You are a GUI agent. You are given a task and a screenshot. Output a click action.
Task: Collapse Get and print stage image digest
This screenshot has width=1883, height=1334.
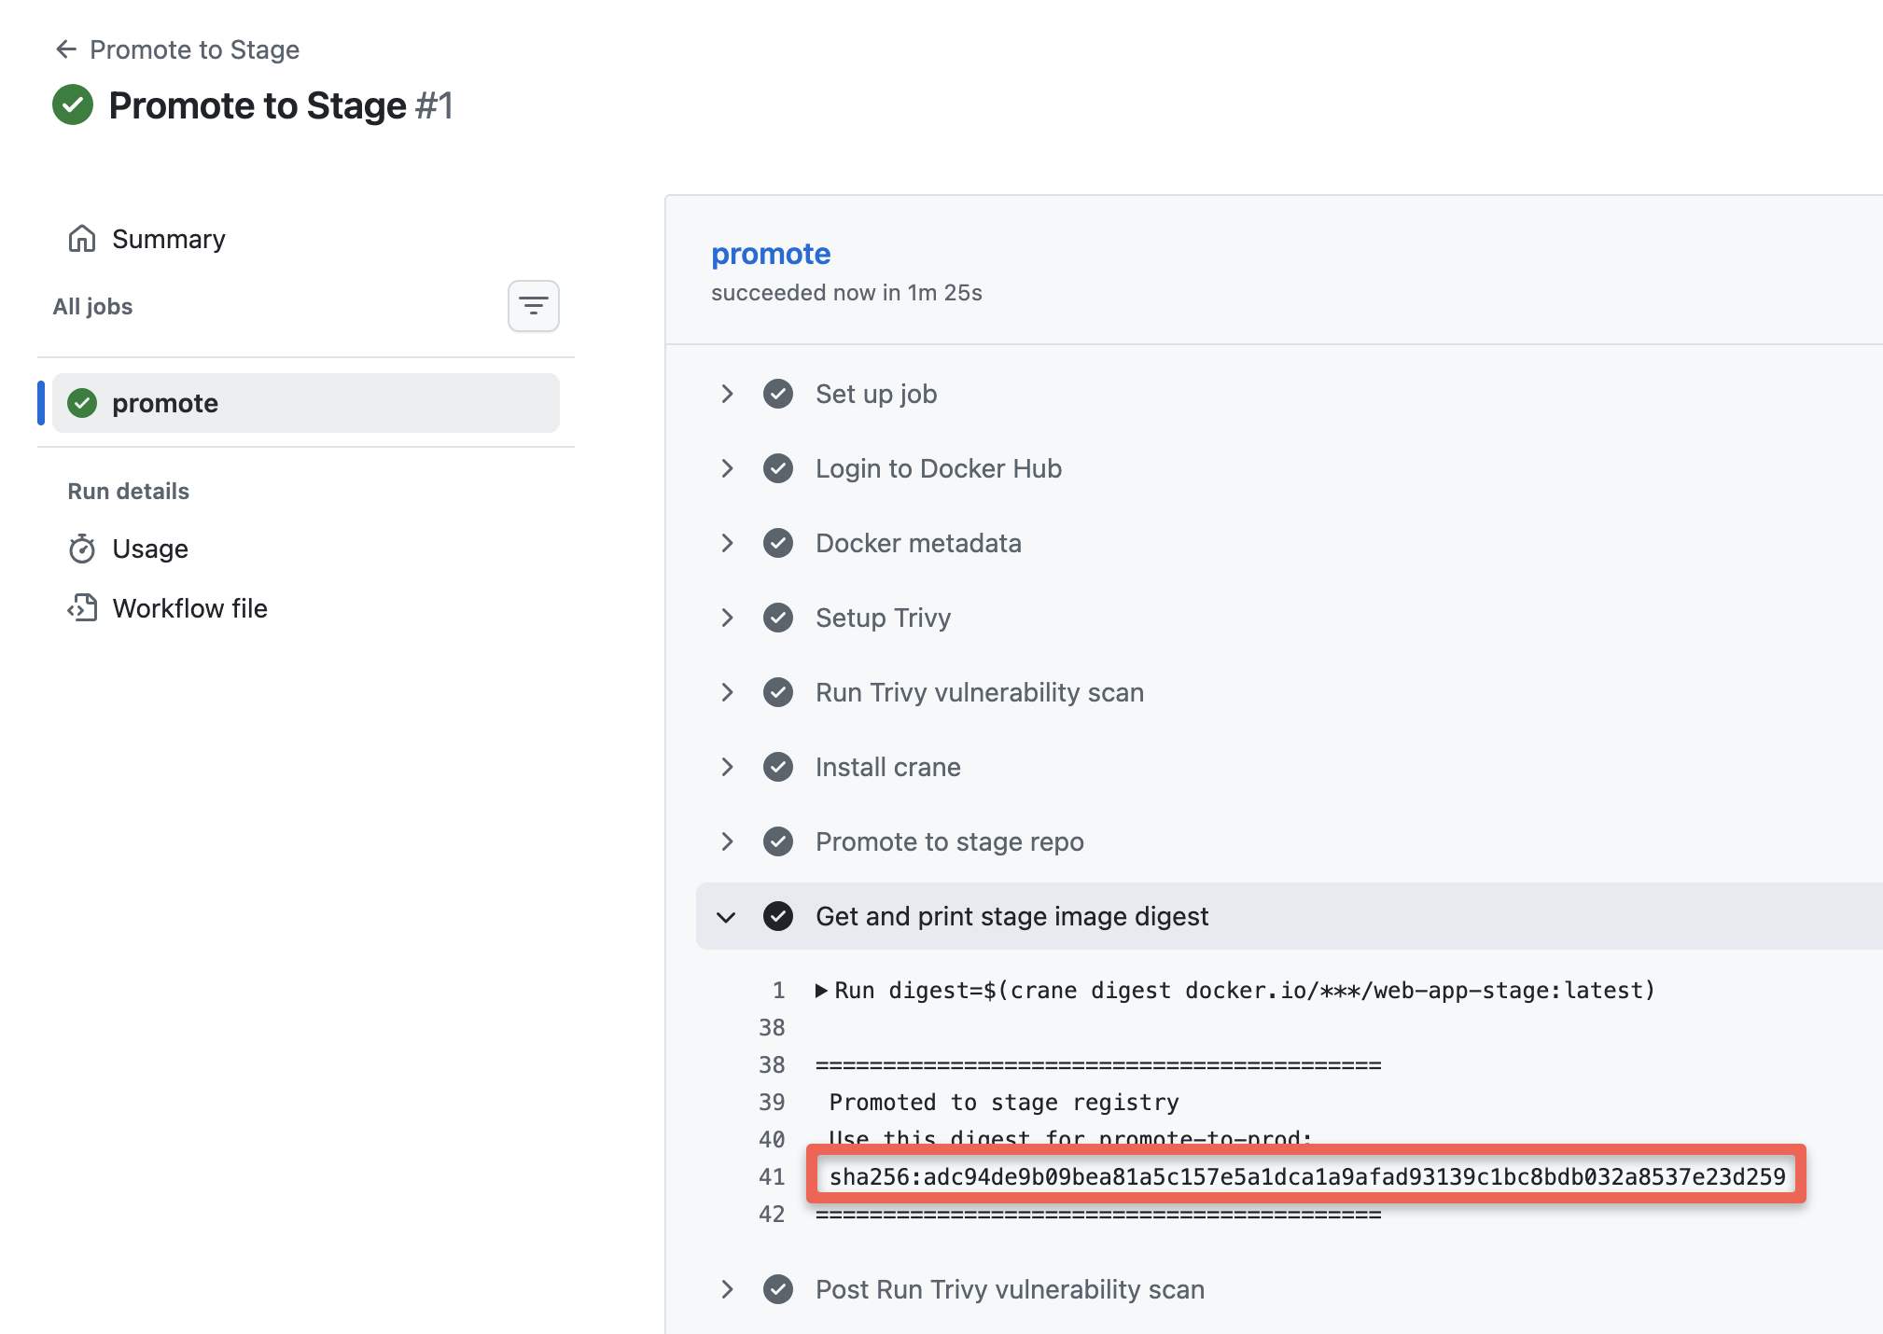click(727, 917)
